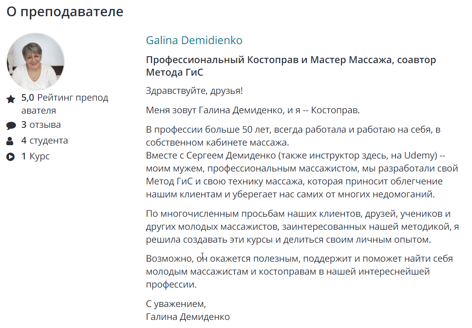
Task: Click the sign-off "С уважением,"
Action: pyautogui.click(x=176, y=303)
